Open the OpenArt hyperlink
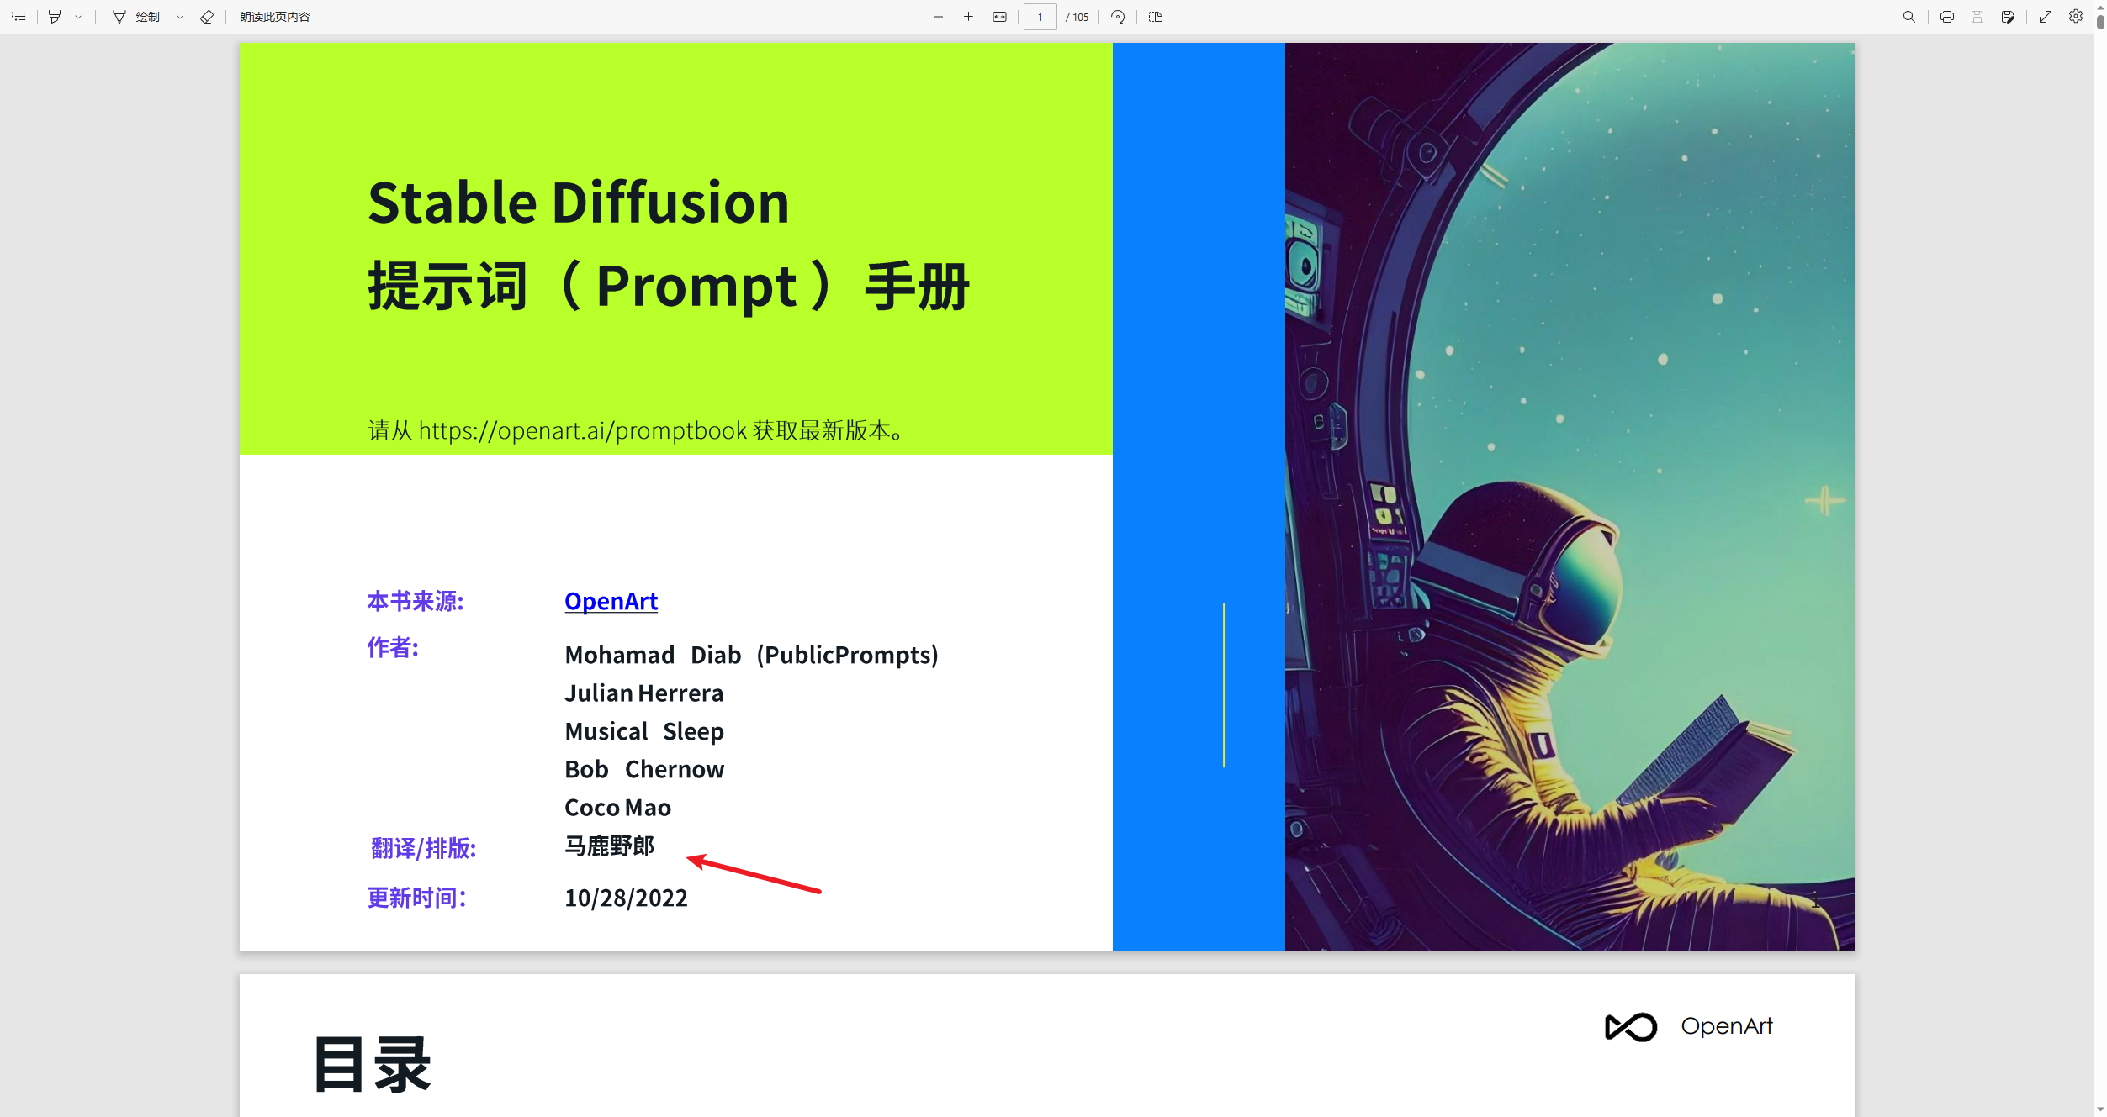This screenshot has width=2107, height=1117. [x=611, y=601]
